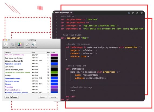Click the Apply button

pos(53,97)
